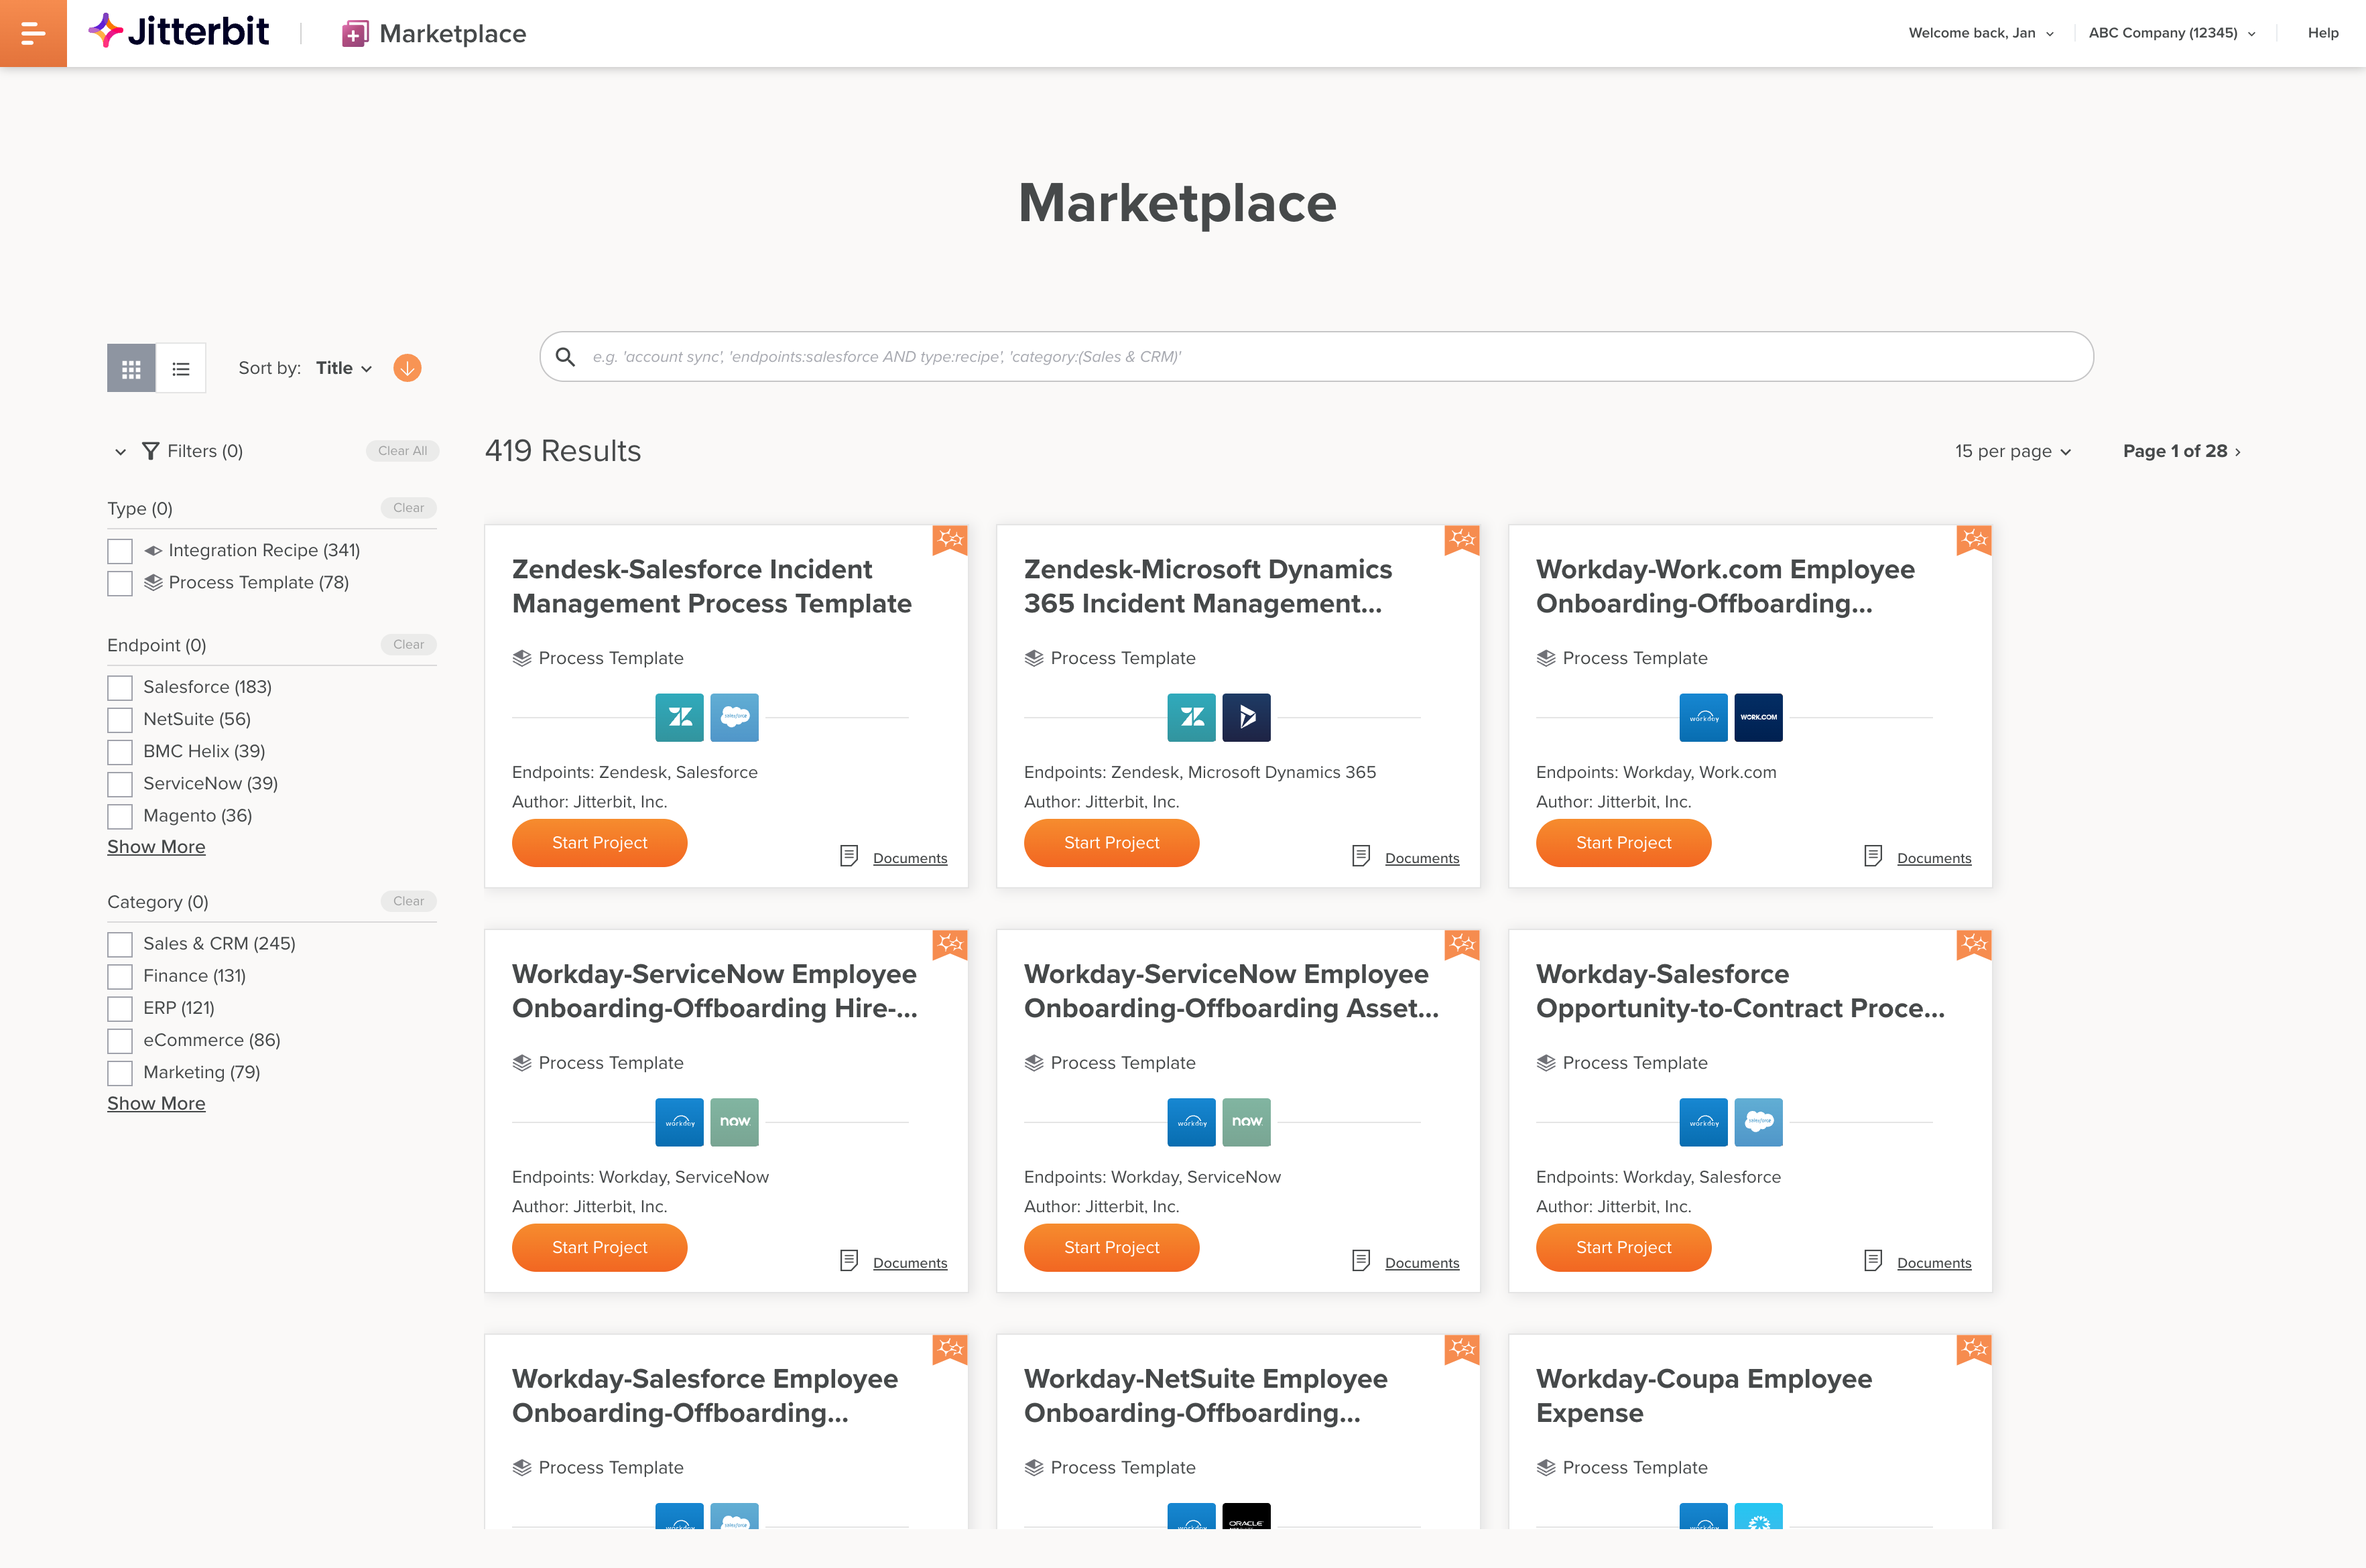Select the Magento endpoint checkbox

(x=120, y=816)
